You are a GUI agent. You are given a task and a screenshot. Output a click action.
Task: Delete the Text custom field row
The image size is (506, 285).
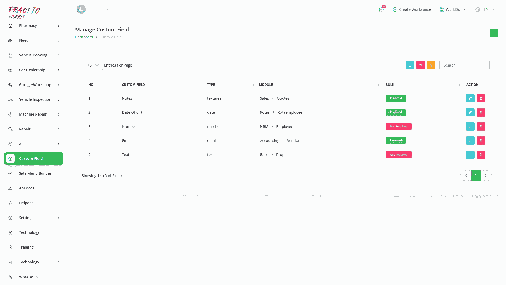tap(481, 155)
